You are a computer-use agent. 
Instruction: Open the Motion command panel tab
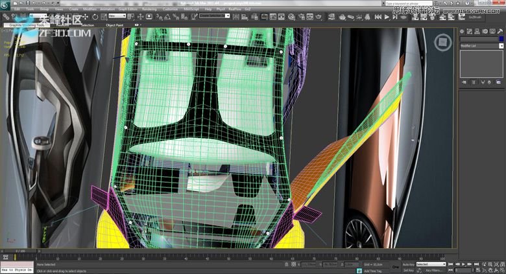click(x=485, y=31)
